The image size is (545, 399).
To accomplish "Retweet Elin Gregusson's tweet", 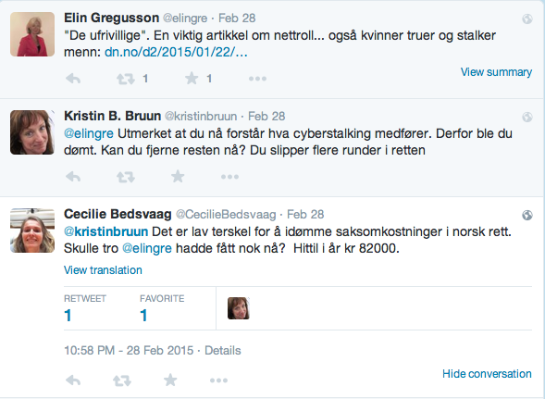I will pos(126,79).
